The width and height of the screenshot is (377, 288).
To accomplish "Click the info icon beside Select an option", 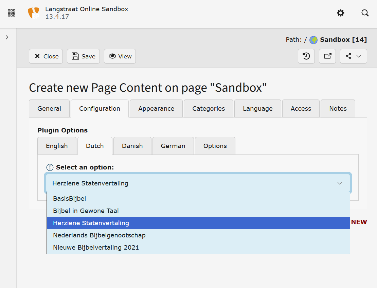I will tap(50, 167).
